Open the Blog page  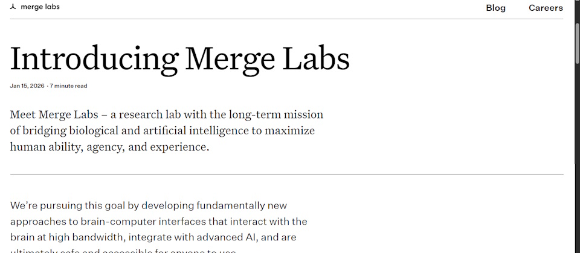pos(495,8)
